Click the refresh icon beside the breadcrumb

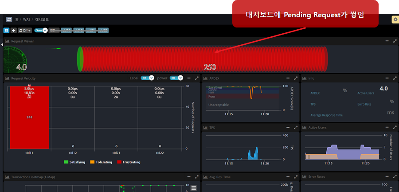coord(9,20)
